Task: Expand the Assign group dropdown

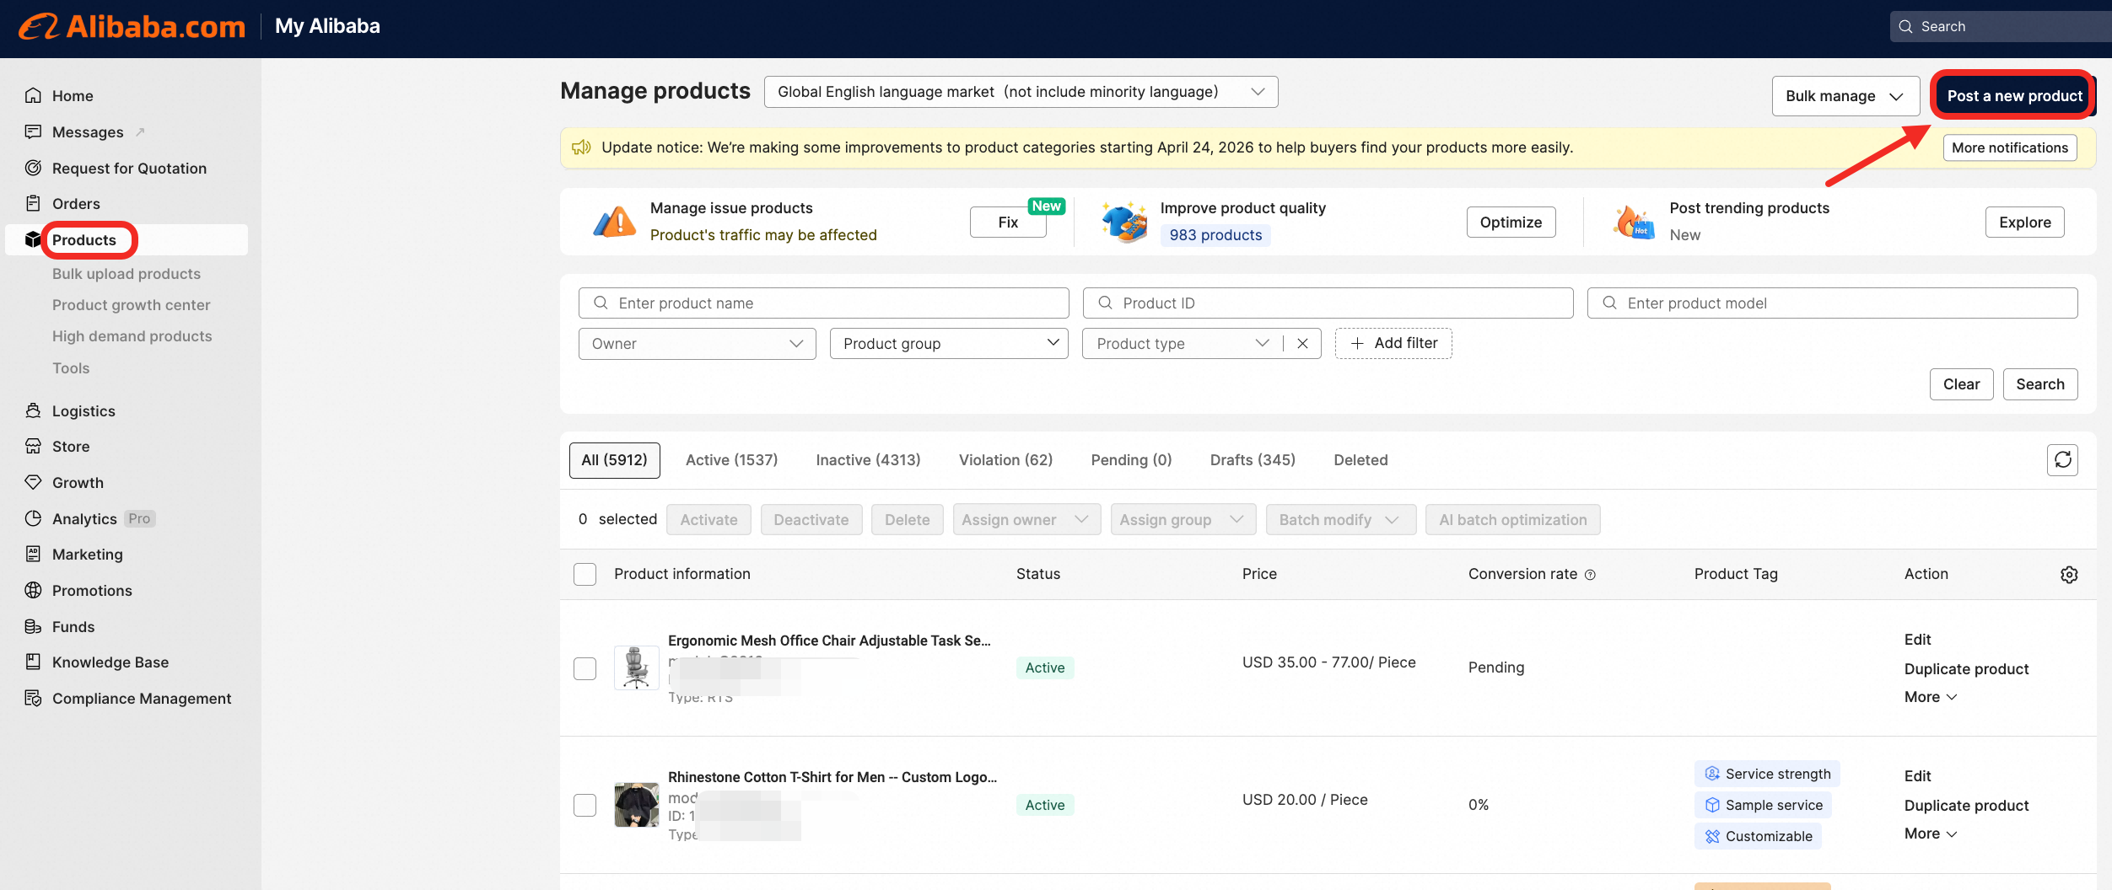Action: (x=1183, y=520)
